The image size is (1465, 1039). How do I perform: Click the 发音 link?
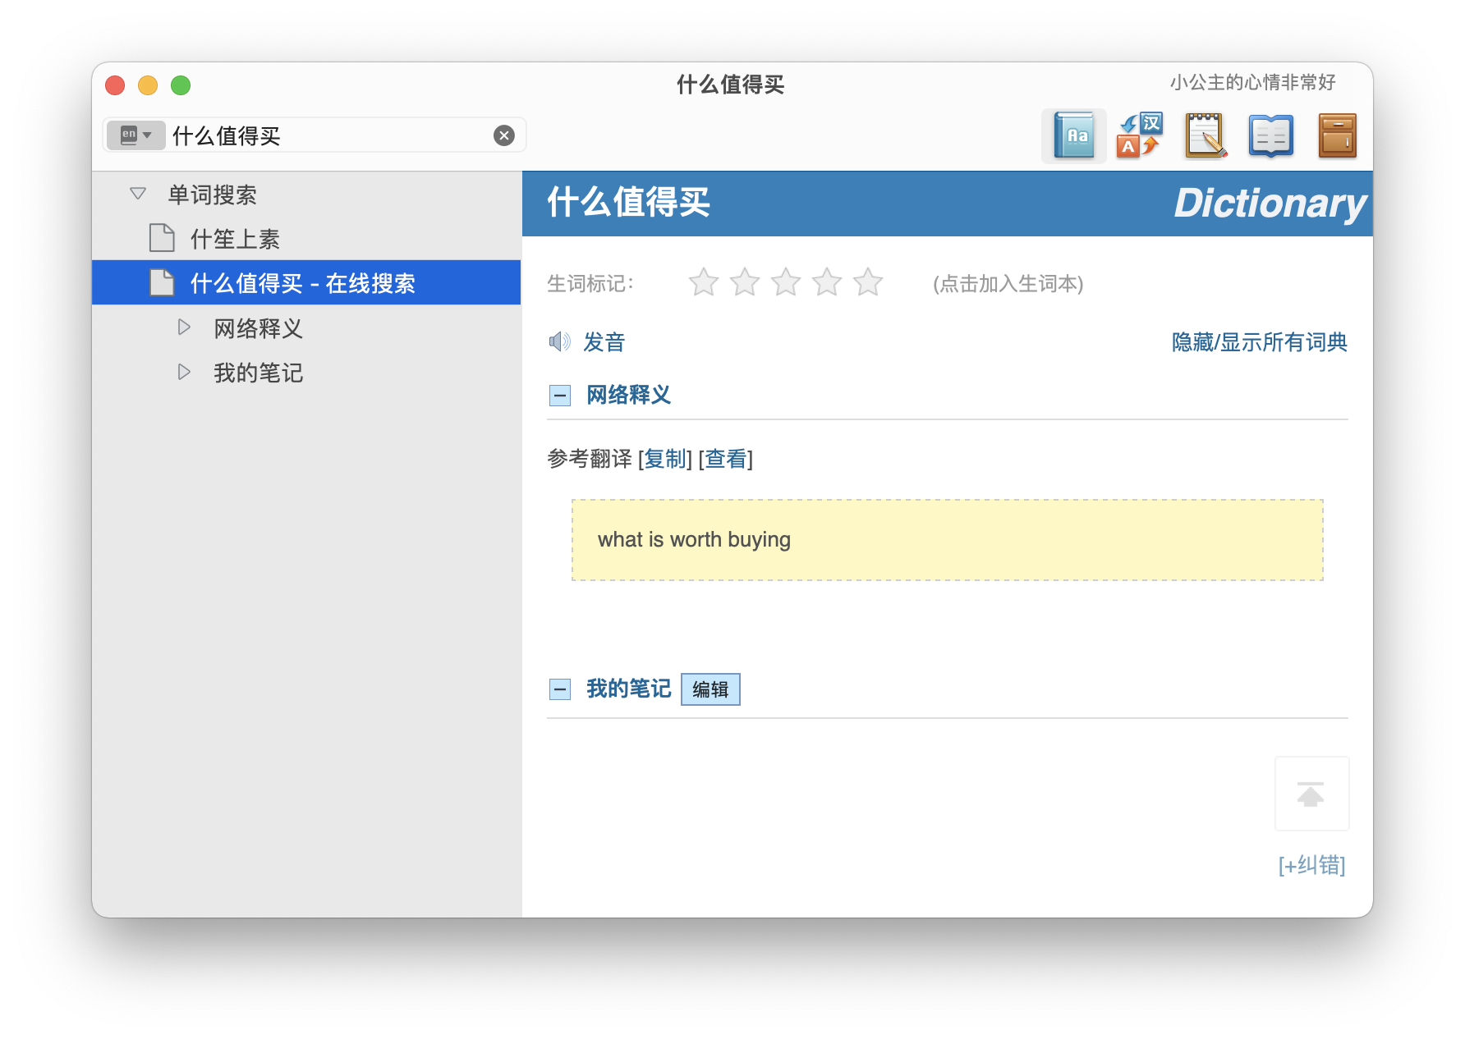[x=604, y=342]
